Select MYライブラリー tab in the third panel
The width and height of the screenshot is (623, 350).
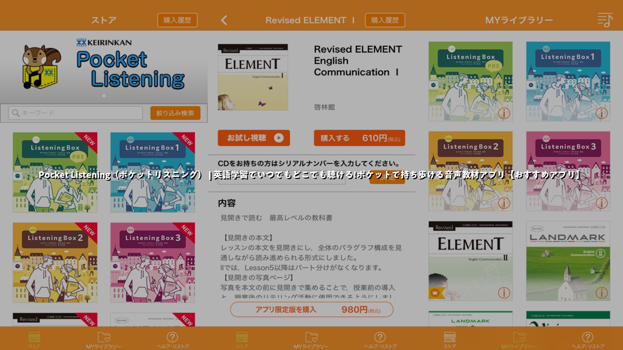point(519,340)
